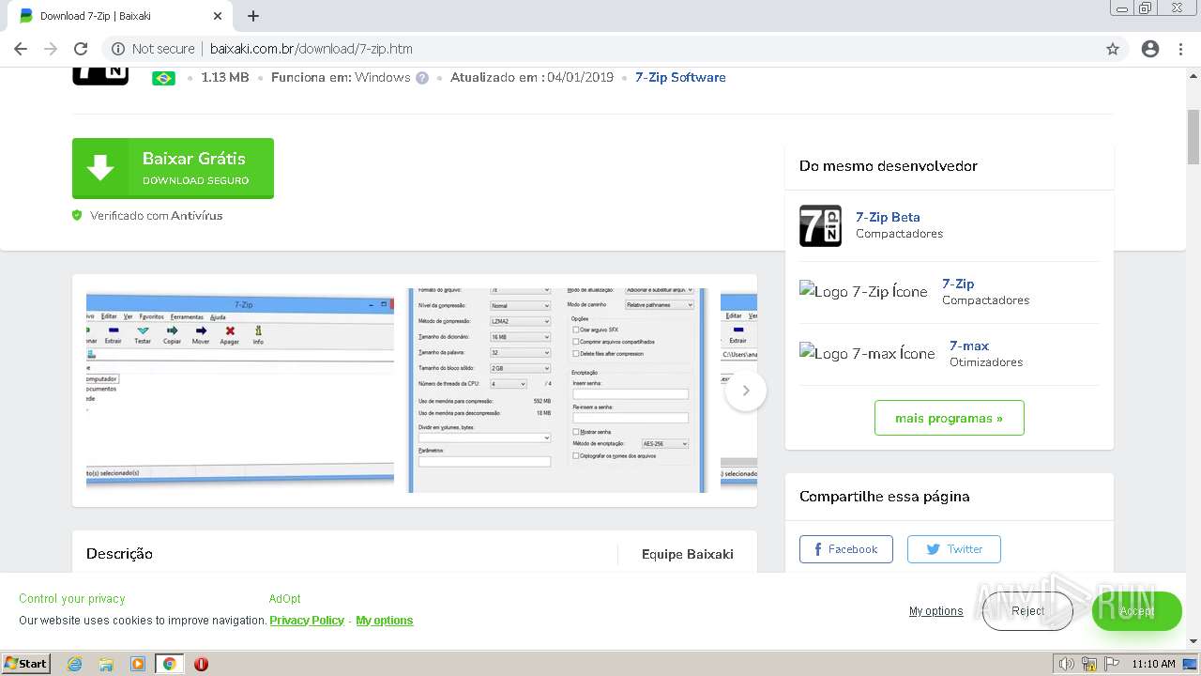Open the file explorer taskbar icon
The width and height of the screenshot is (1201, 676).
point(106,664)
